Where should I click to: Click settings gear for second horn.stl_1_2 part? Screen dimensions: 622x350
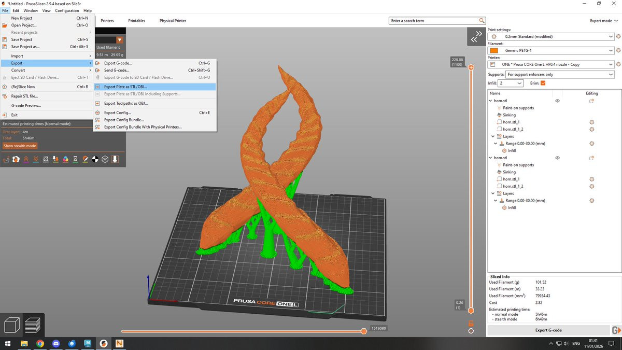click(x=591, y=186)
